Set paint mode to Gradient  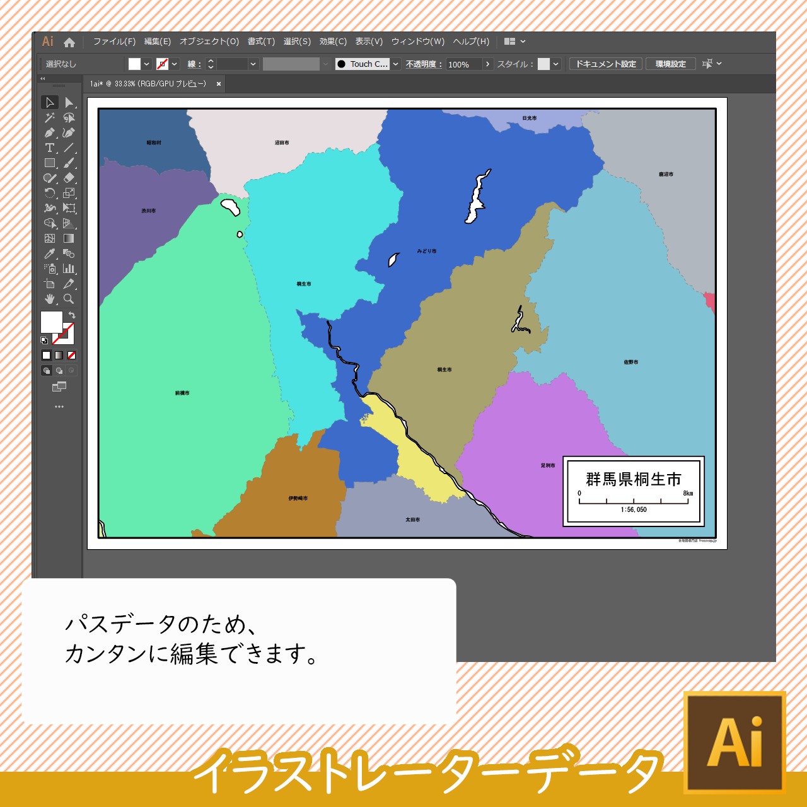(59, 356)
